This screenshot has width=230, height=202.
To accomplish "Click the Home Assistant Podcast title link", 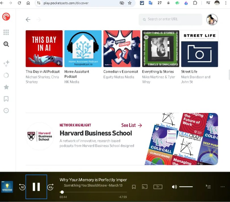I will pyautogui.click(x=77, y=74).
